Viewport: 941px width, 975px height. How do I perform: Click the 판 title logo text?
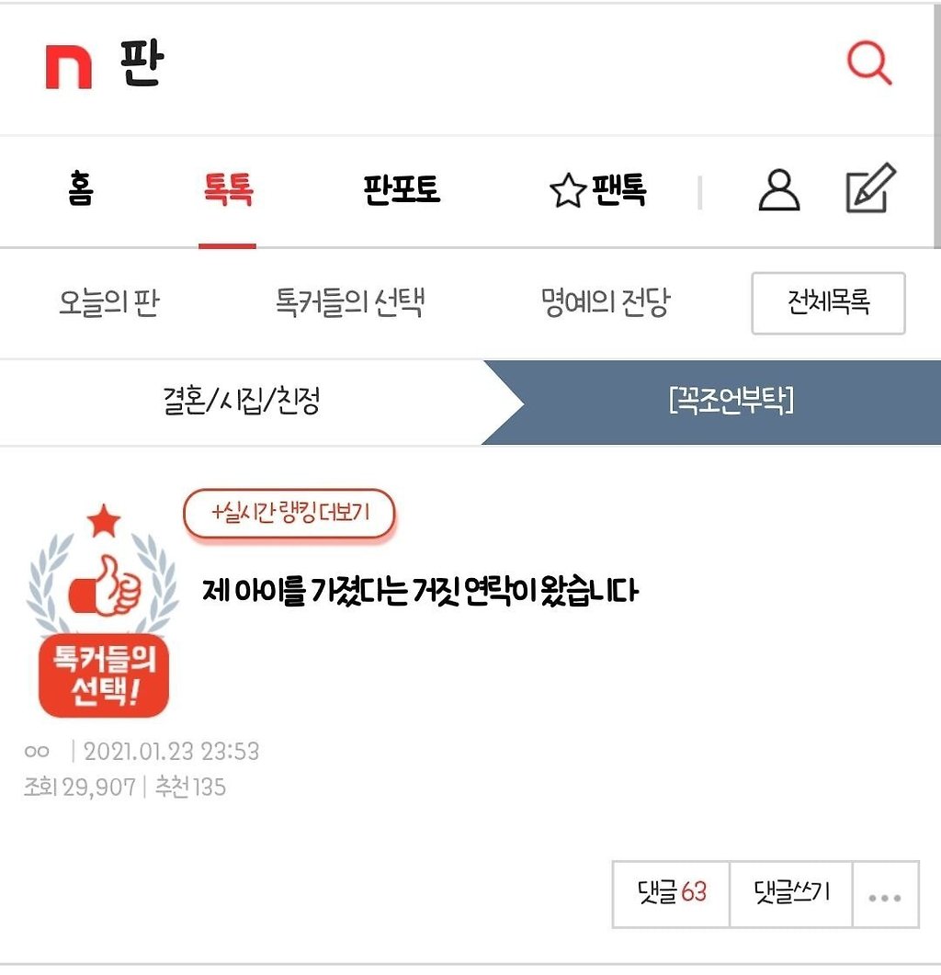click(x=142, y=62)
